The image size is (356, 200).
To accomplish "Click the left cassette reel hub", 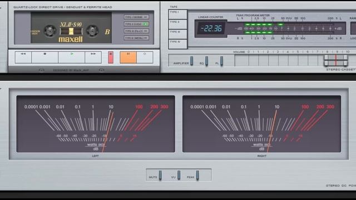I will [50, 31].
